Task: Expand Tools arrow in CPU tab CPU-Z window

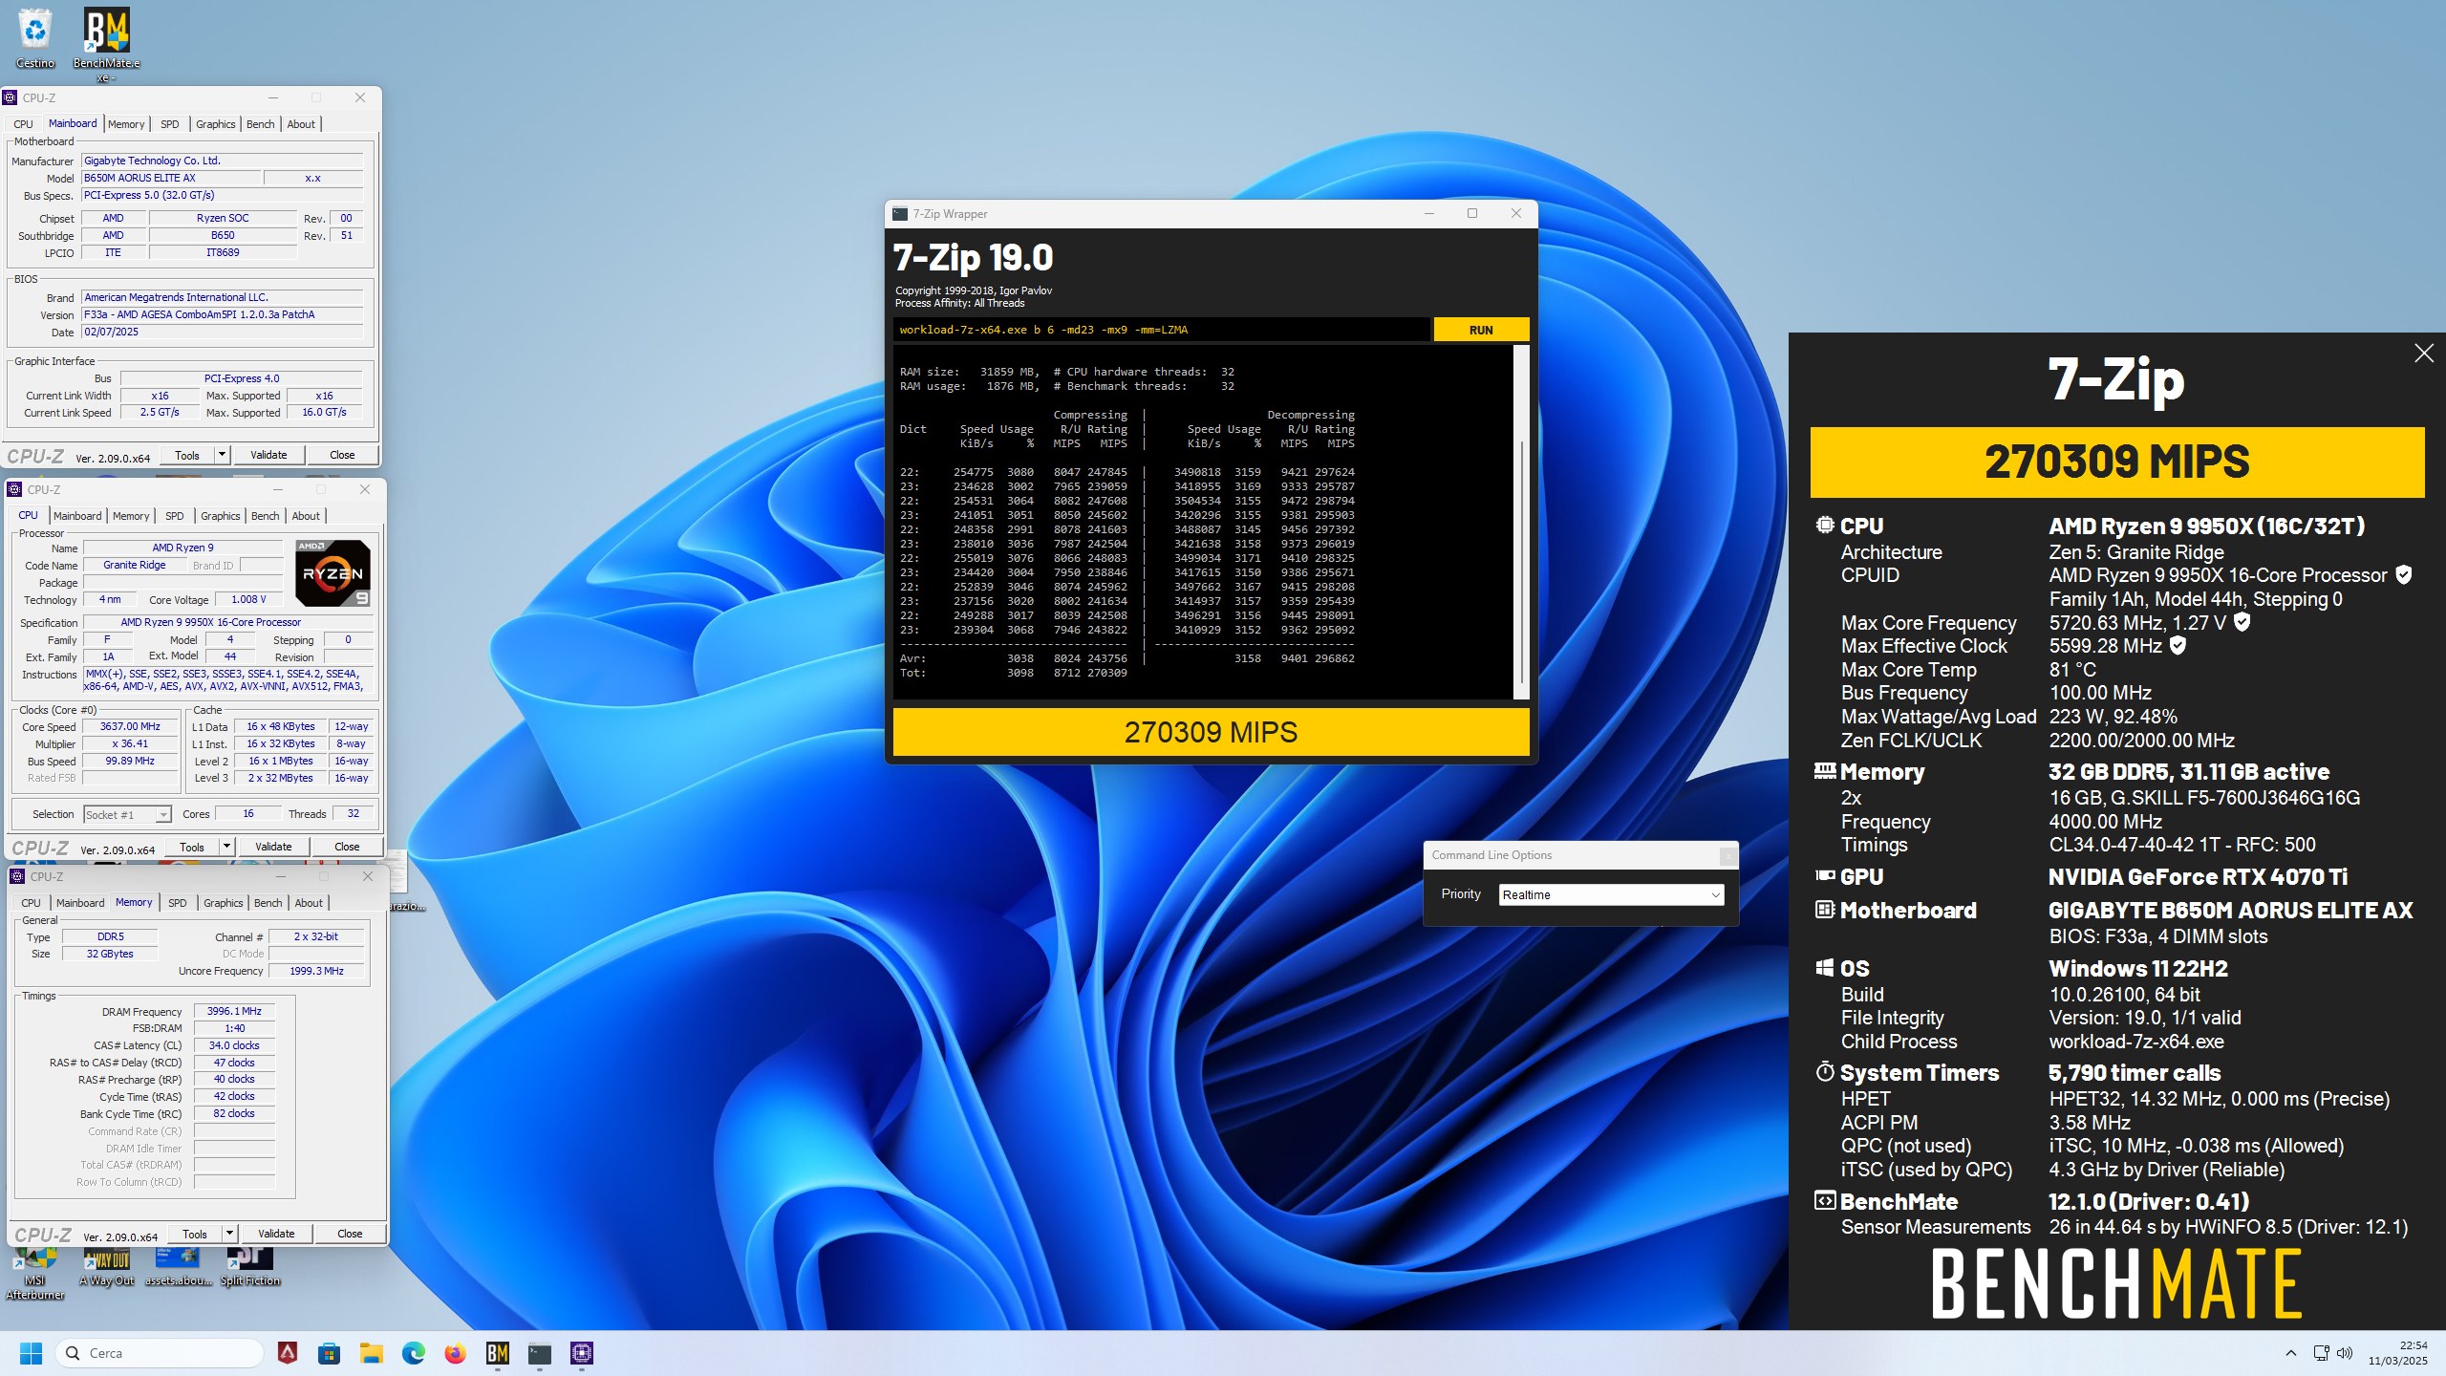Action: pos(226,847)
